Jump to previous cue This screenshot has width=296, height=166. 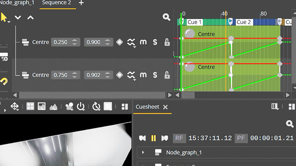click(142, 138)
